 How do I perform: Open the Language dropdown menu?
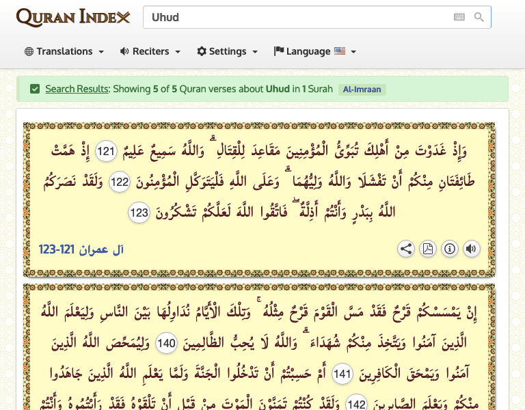pos(315,51)
